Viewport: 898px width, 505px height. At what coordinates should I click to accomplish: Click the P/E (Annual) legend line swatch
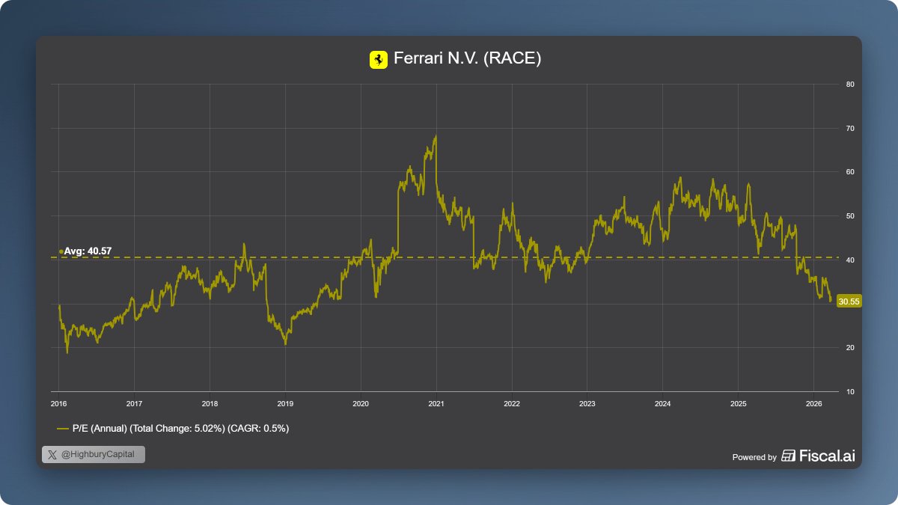(64, 429)
